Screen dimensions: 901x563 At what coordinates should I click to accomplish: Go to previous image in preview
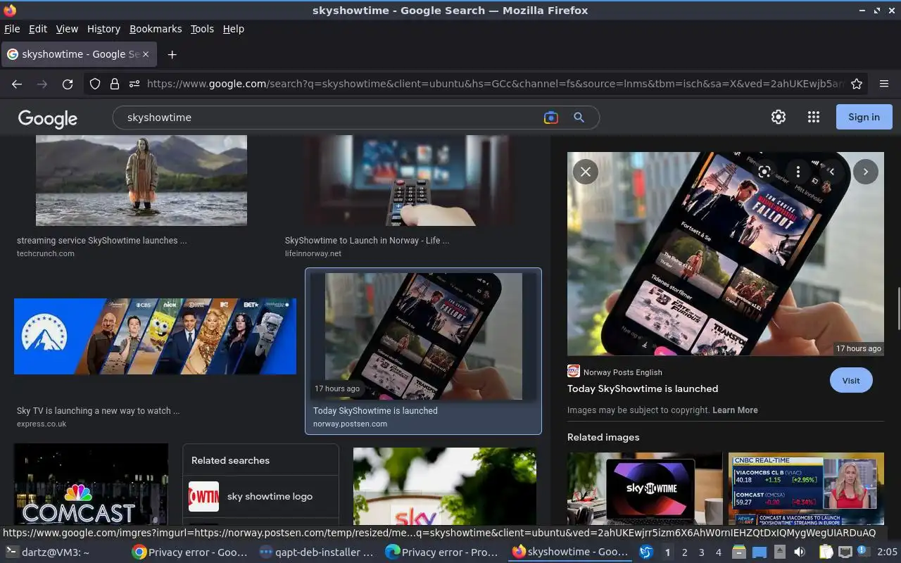click(831, 172)
